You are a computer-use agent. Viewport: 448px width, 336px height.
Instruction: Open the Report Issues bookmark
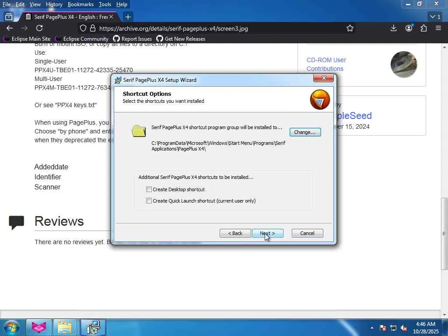[133, 39]
